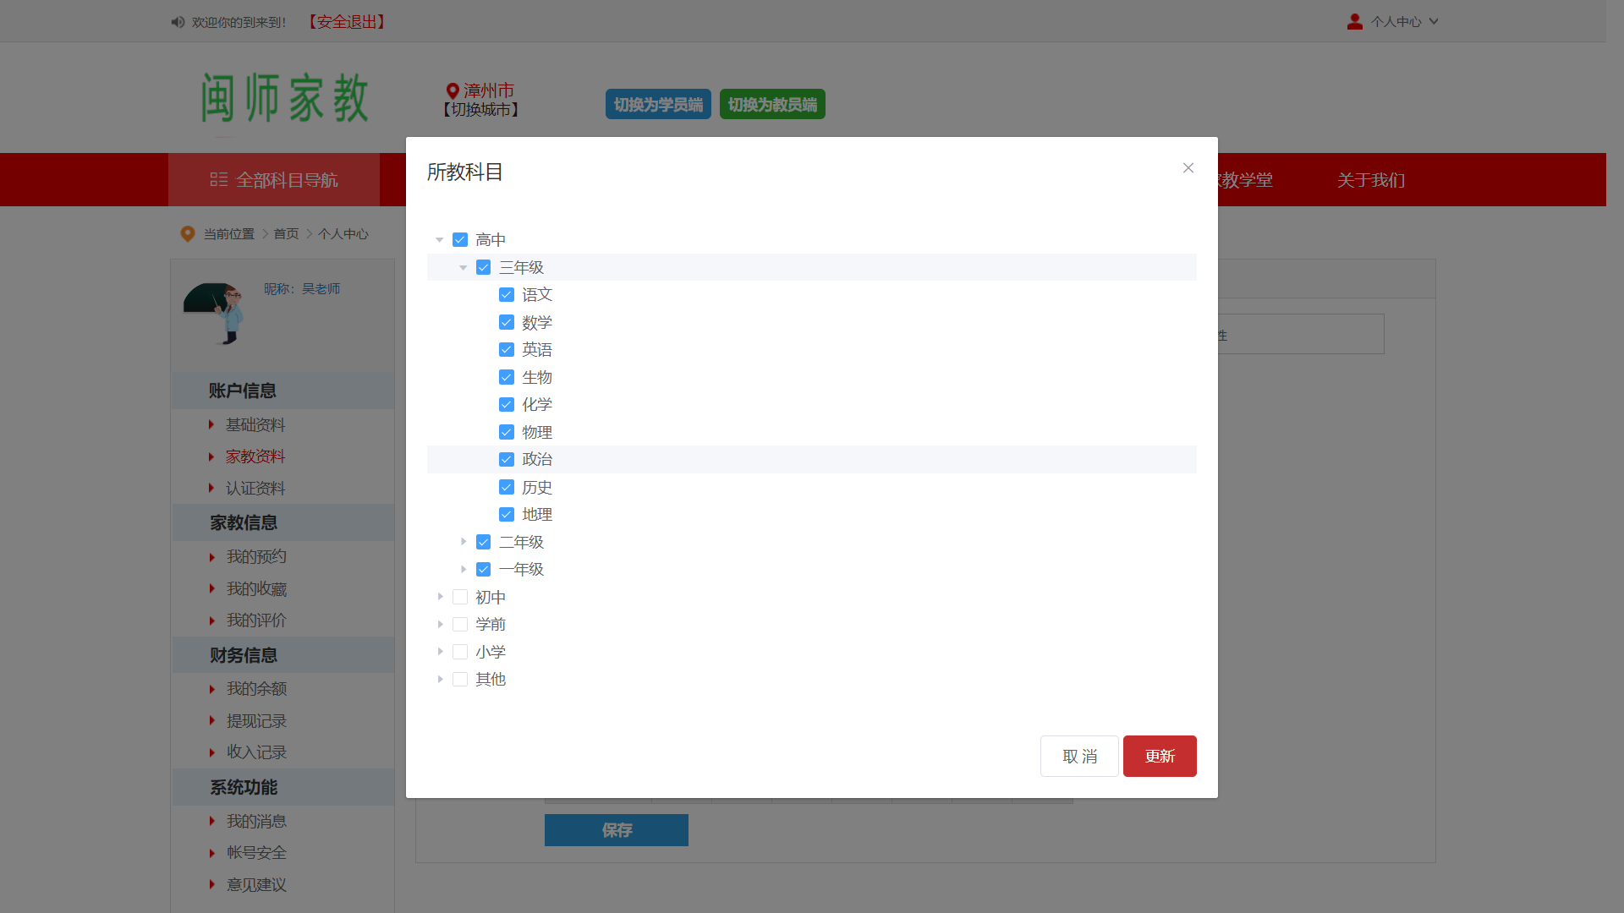Click the grid icon in 全部科目导航
Screen dimensions: 1624x913
219,180
